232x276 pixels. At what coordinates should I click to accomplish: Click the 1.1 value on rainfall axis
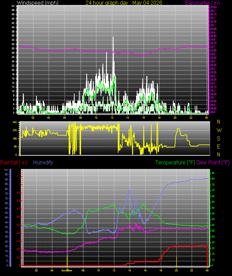[18, 176]
